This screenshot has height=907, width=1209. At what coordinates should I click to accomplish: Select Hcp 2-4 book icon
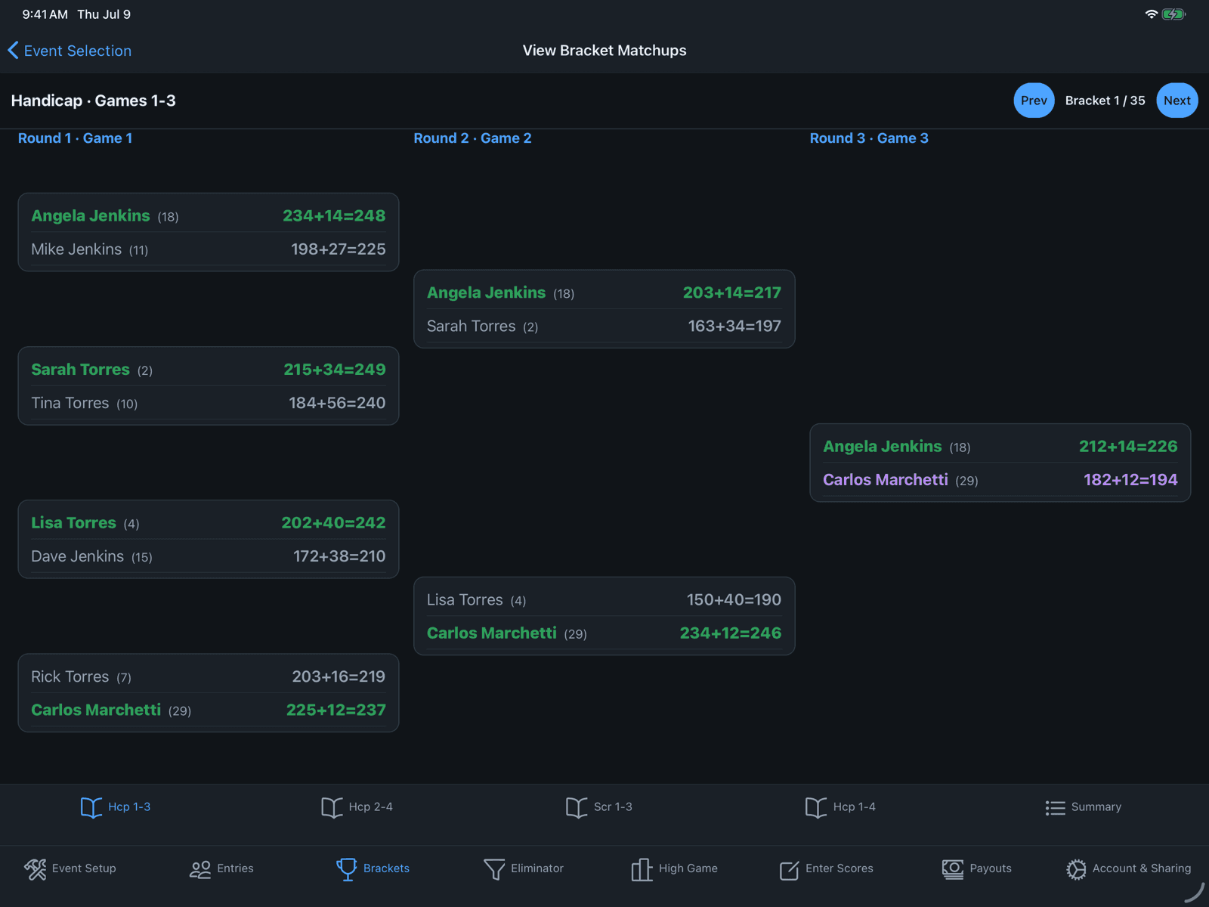pyautogui.click(x=332, y=807)
